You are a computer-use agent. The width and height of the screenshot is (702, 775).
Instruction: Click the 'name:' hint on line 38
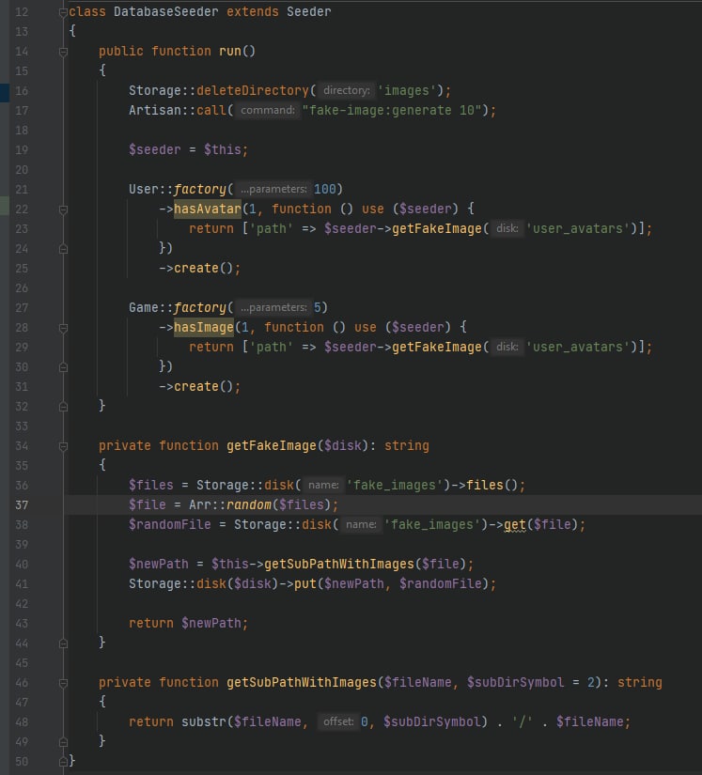pos(360,524)
